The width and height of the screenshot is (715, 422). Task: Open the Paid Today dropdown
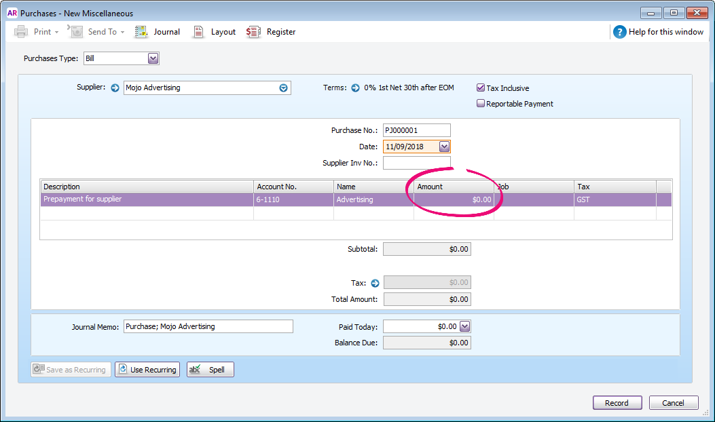pyautogui.click(x=466, y=326)
